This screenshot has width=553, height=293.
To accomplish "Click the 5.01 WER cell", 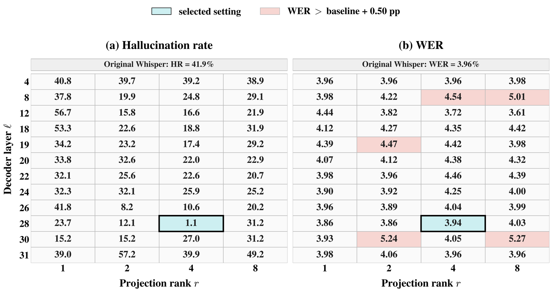I will pyautogui.click(x=517, y=97).
